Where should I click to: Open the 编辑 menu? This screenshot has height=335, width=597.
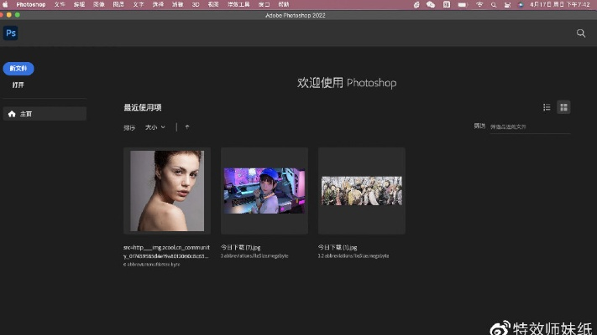(x=79, y=4)
